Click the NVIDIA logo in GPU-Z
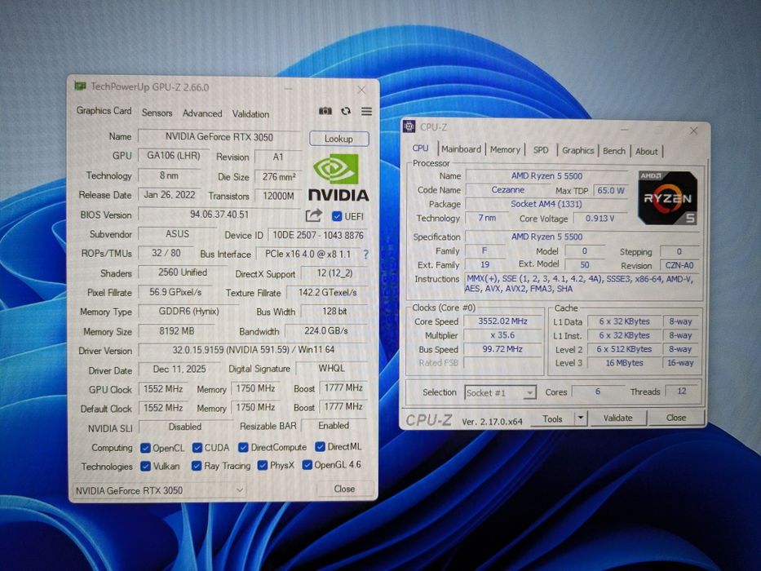The height and width of the screenshot is (571, 761). point(338,178)
